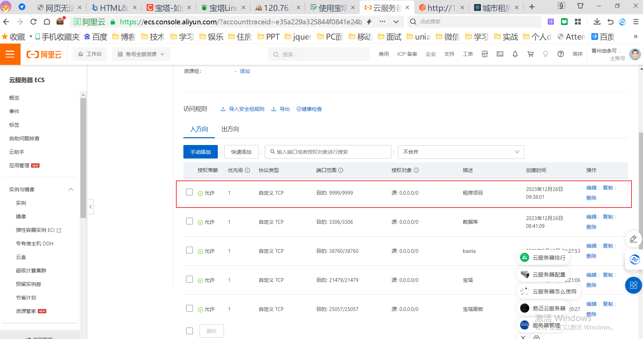Open 镜像 in the ECS sidebar
Screen dimensions: 643x339
[x=21, y=216]
